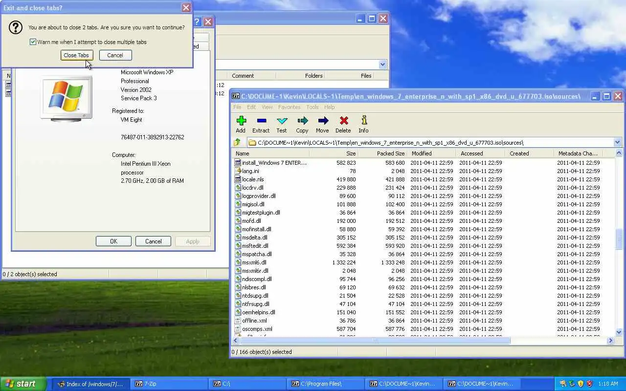Click the Close Tabs button

point(76,55)
